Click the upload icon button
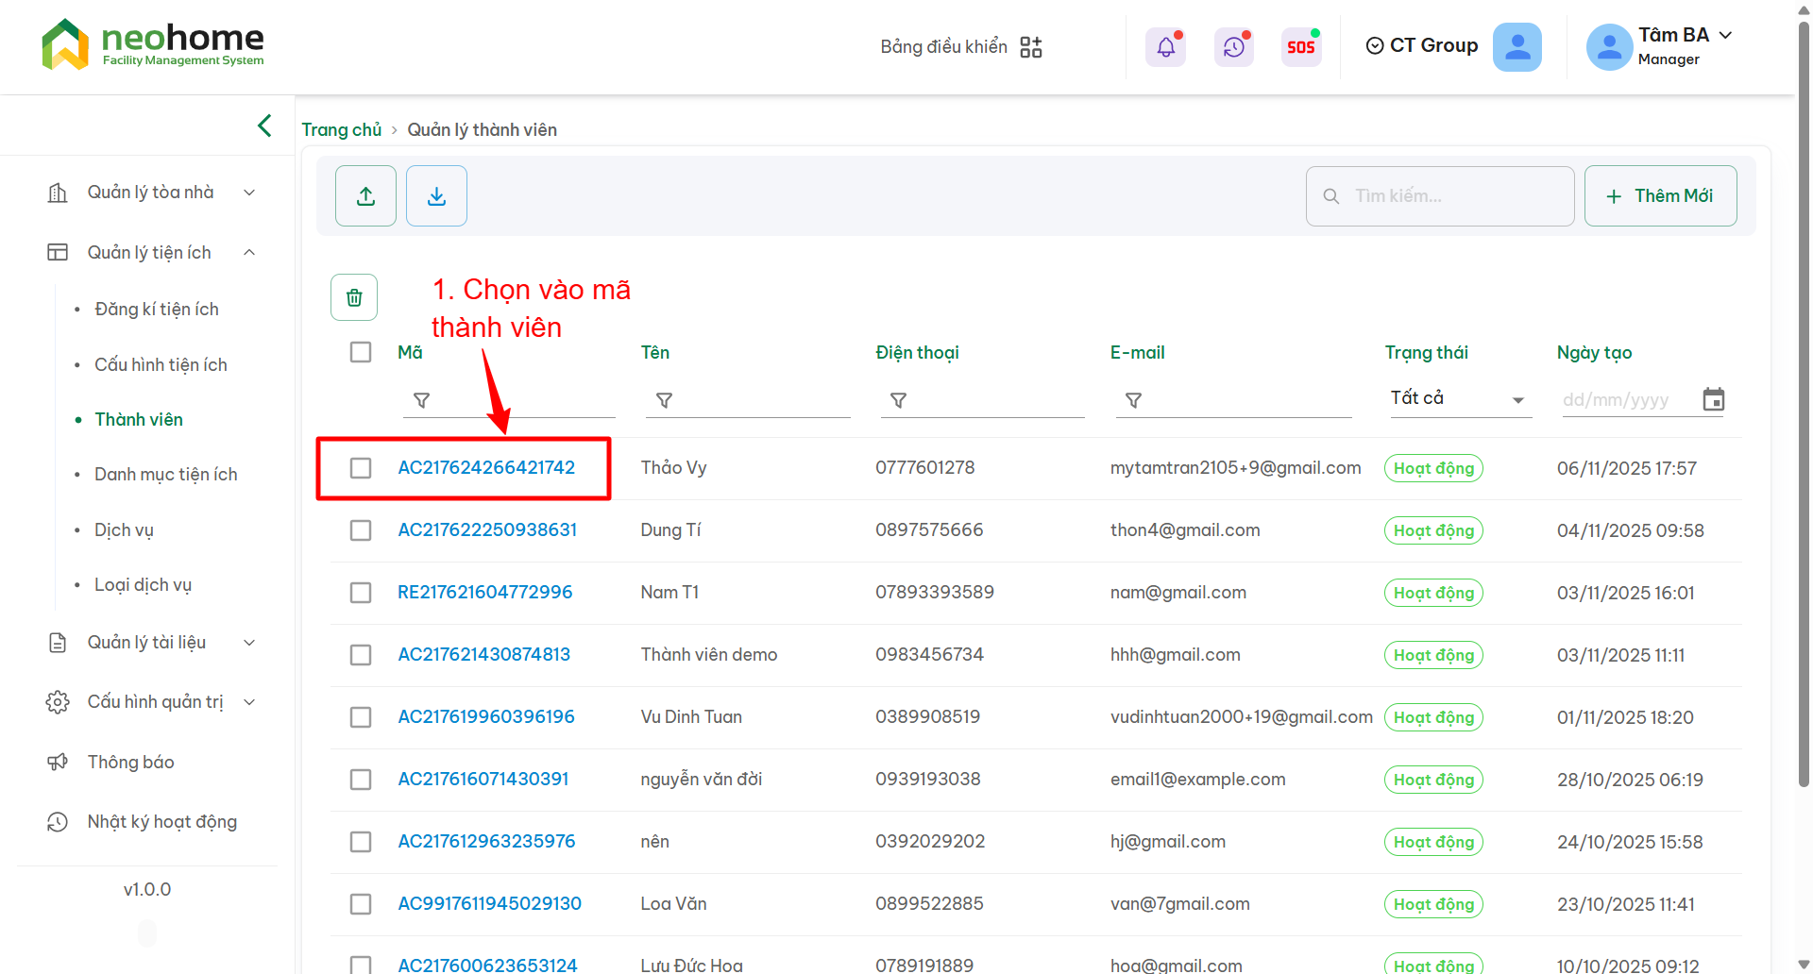The width and height of the screenshot is (1813, 974). 365,196
